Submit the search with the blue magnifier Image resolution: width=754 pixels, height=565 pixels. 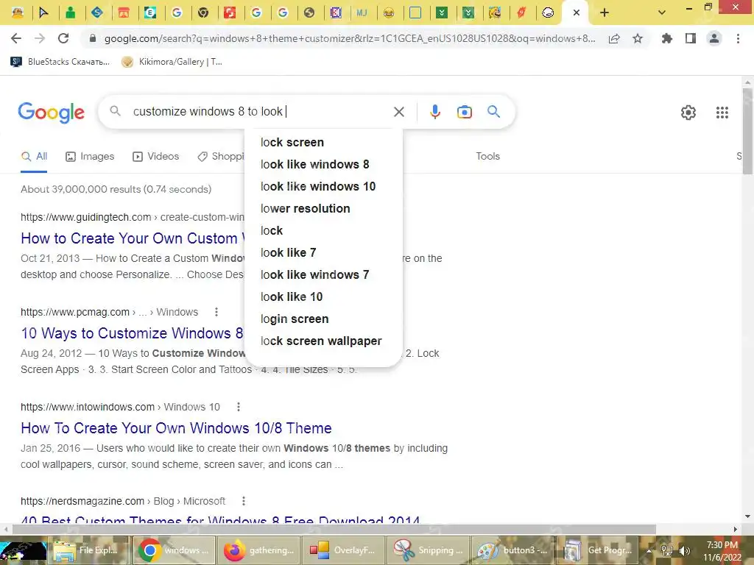(x=493, y=112)
